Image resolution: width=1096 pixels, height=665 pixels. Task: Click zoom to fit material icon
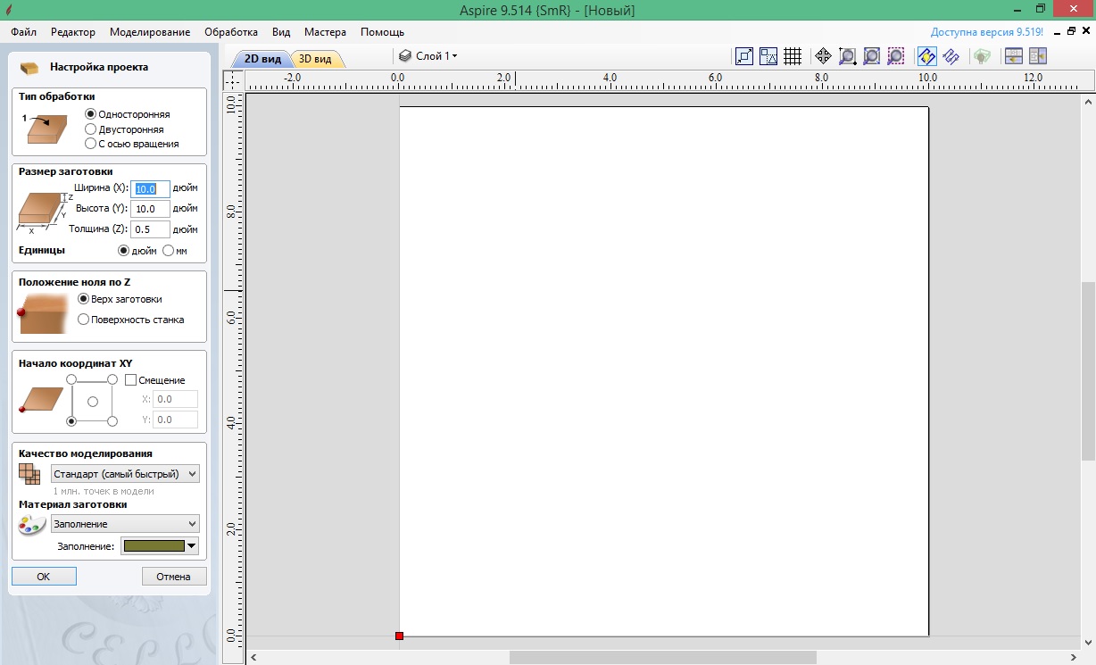[872, 56]
